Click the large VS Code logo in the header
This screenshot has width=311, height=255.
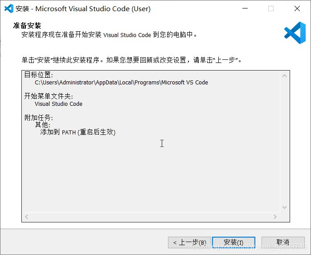(x=295, y=33)
